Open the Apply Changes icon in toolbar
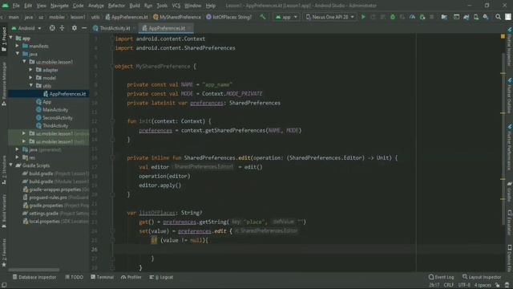The height and width of the screenshot is (289, 513). 373,17
